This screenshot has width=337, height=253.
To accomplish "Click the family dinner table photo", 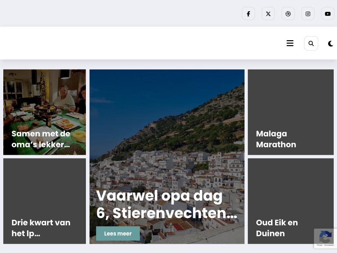I will (44, 99).
